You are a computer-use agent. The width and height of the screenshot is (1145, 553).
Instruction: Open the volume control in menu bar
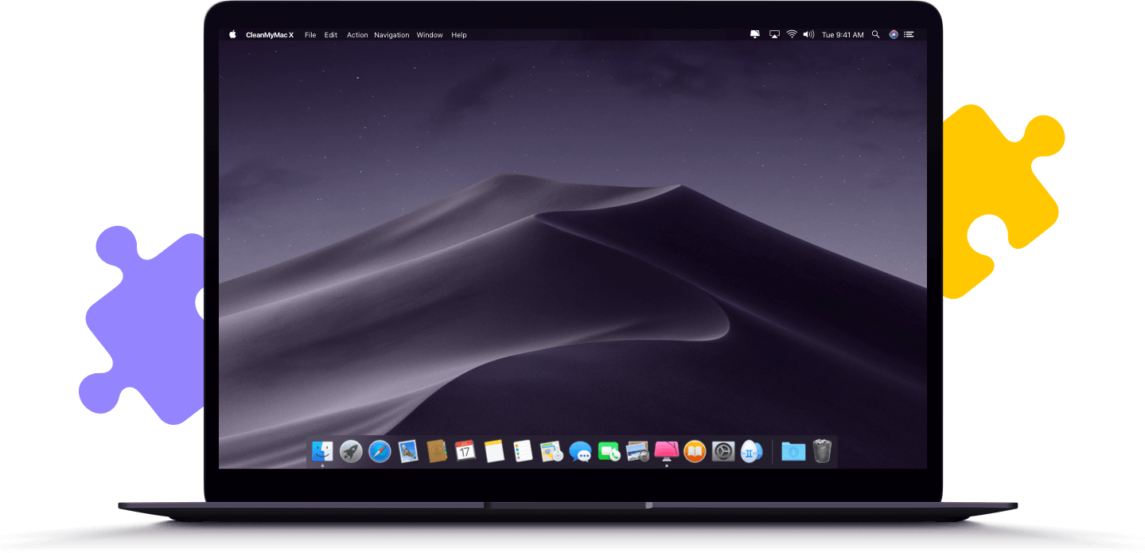pyautogui.click(x=808, y=35)
